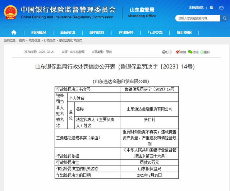
Task: Click the 山东银保监局 cell
Action: click(149, 169)
